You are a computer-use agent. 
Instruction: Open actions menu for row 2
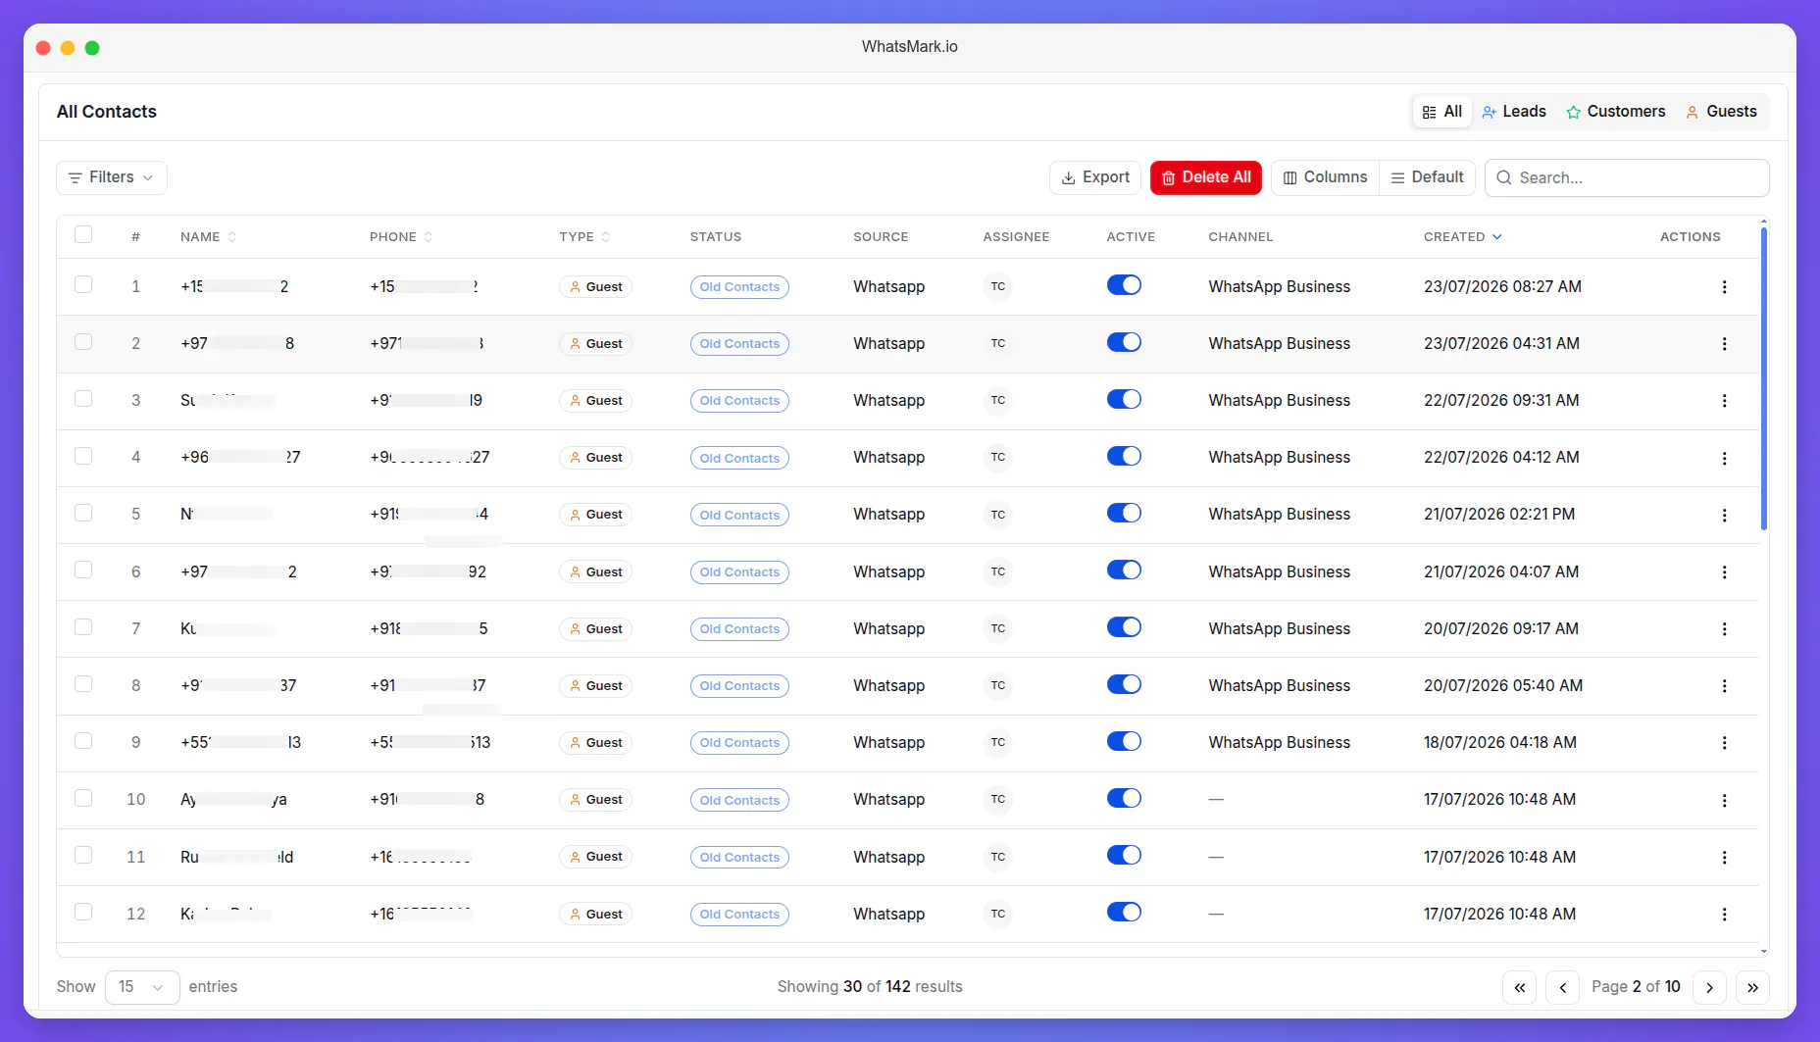[1724, 343]
